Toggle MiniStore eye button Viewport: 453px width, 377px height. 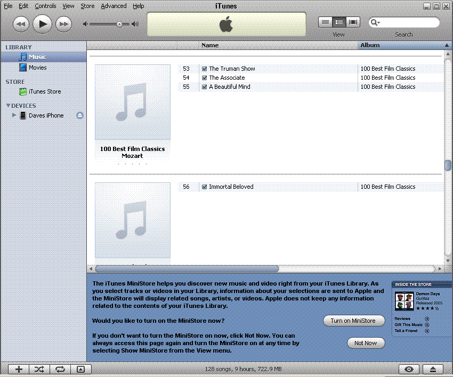(409, 369)
